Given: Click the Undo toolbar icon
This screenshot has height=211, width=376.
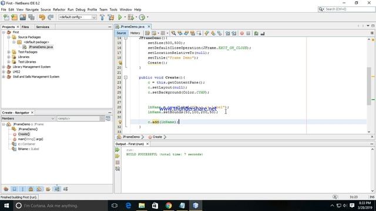Looking at the screenshot, I should pos(42,17).
